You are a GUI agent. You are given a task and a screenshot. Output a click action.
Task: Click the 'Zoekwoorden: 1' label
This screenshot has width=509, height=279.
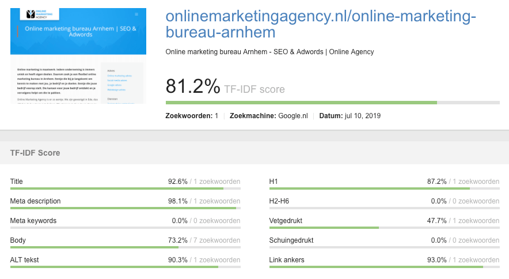[x=192, y=116]
